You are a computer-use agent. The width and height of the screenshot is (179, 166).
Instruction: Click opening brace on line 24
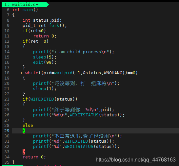[x=24, y=105]
